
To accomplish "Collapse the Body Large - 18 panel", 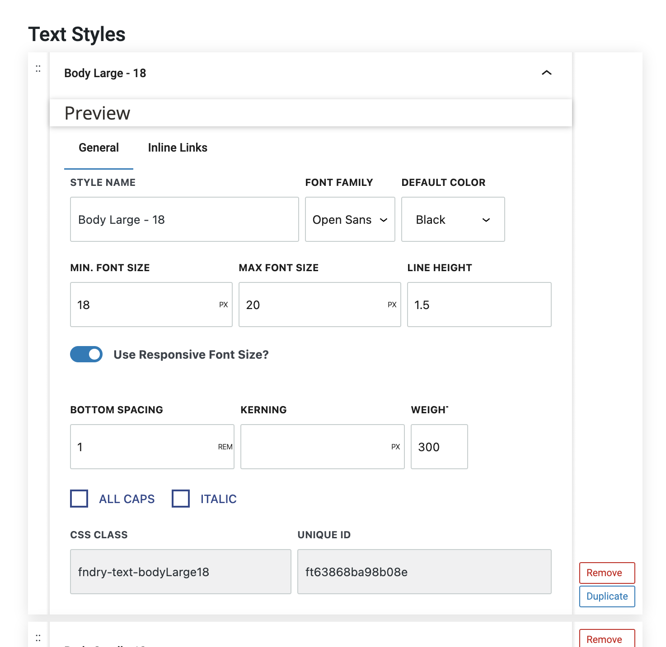I will pos(546,73).
